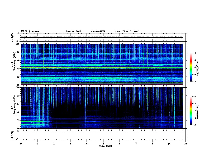Click the ch.1 frequency tick label "2"
The width and height of the screenshot is (209, 161).
[x=18, y=77]
